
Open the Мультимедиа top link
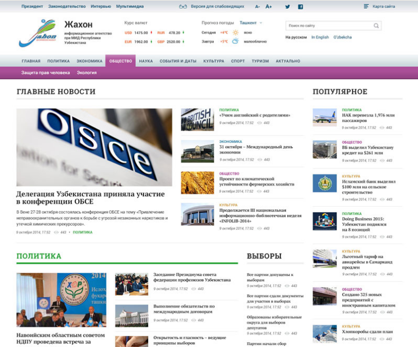(x=130, y=6)
